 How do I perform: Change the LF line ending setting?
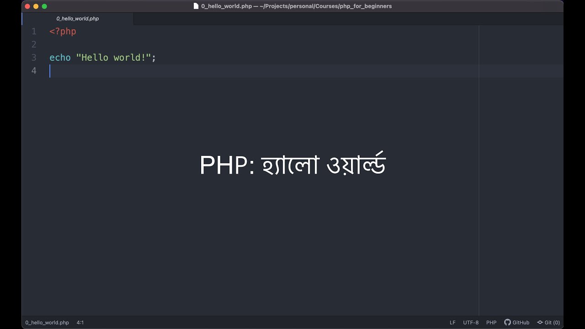coord(452,323)
